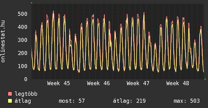Click the red legtöbb legend swatch
208x108 pixels.
(x=10, y=94)
